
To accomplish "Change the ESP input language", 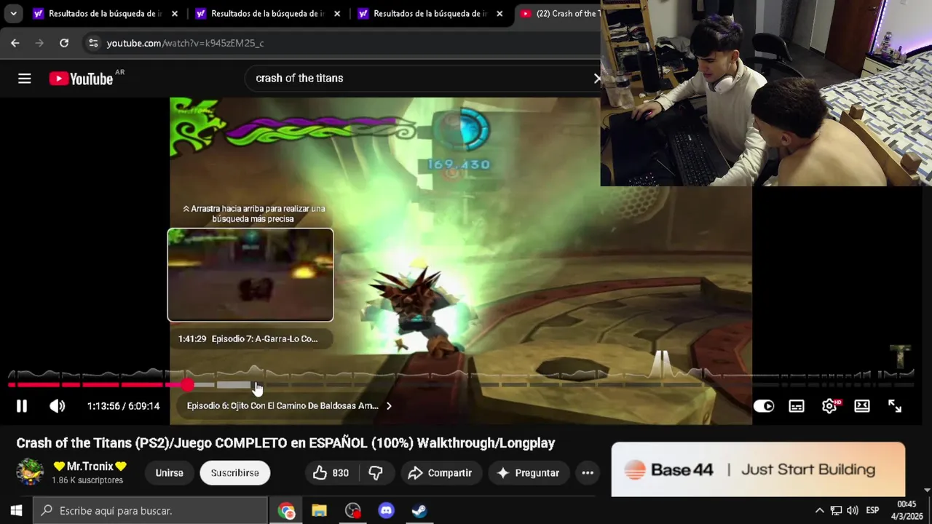I will coord(872,511).
